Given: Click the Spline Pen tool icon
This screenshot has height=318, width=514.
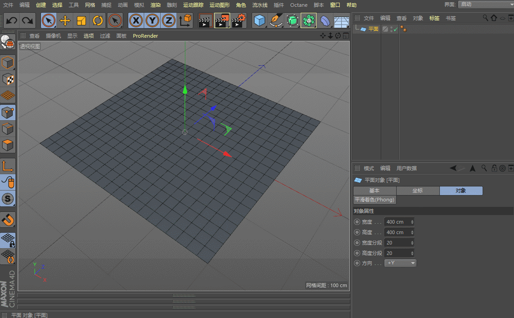Looking at the screenshot, I should click(276, 21).
